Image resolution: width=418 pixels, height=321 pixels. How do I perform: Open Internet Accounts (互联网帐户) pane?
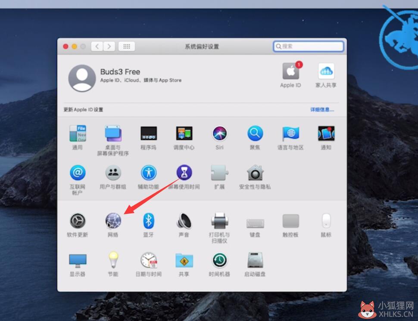77,173
